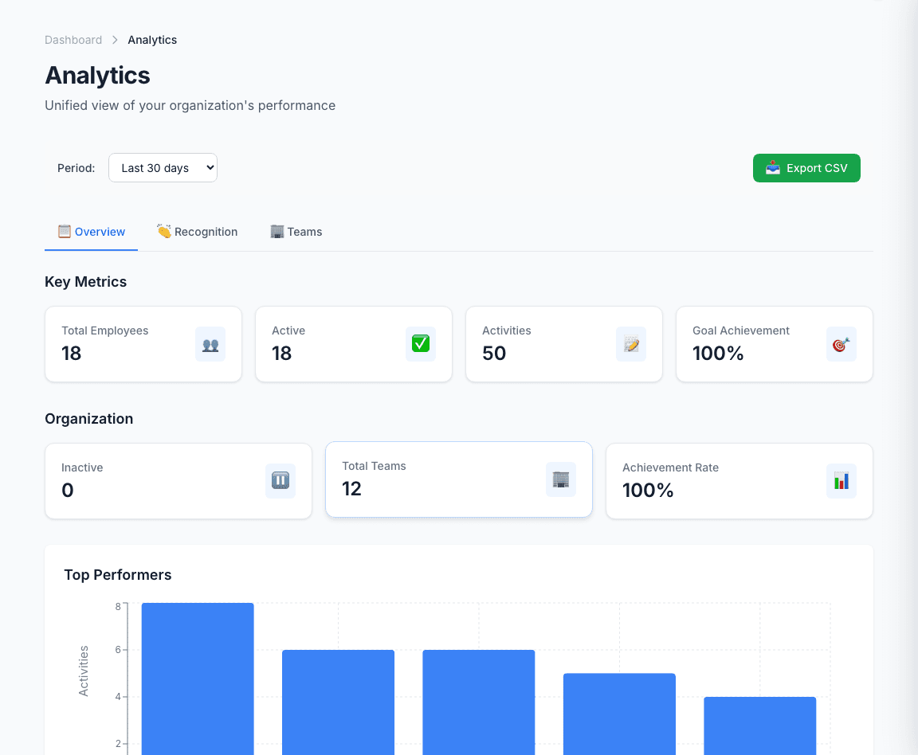Click the 'Organization' heading

pos(89,418)
